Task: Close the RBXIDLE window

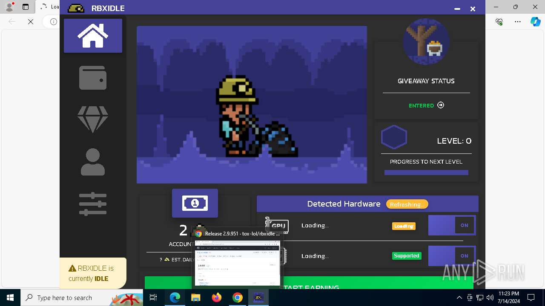Action: [x=473, y=8]
